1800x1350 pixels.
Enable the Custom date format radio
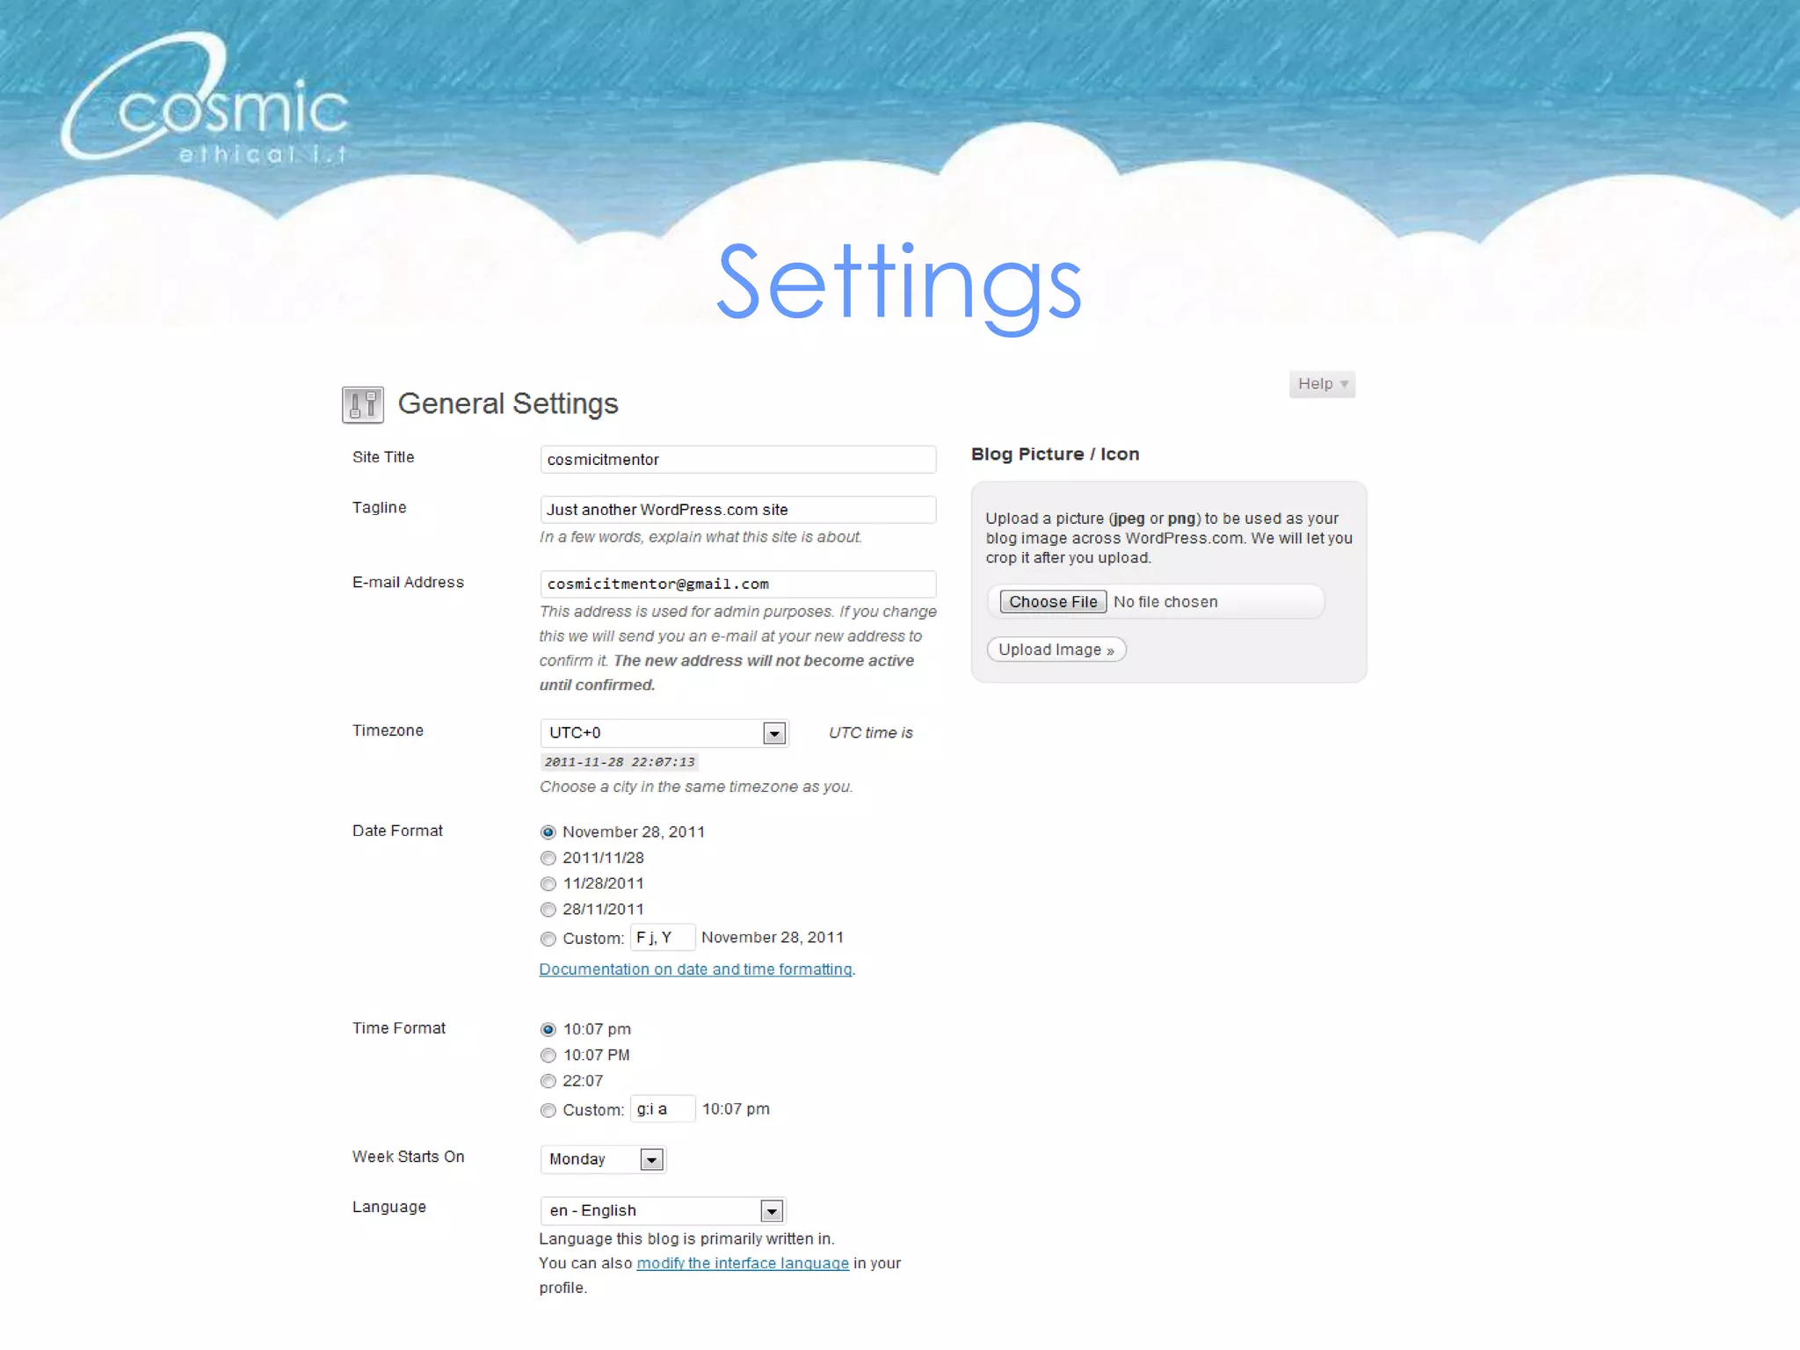[548, 939]
